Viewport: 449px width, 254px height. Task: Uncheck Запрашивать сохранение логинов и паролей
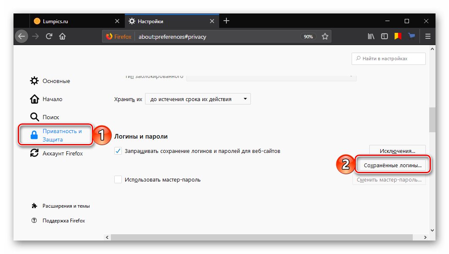point(118,151)
